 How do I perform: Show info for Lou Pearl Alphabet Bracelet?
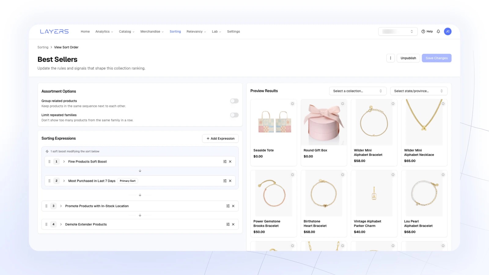click(x=443, y=175)
